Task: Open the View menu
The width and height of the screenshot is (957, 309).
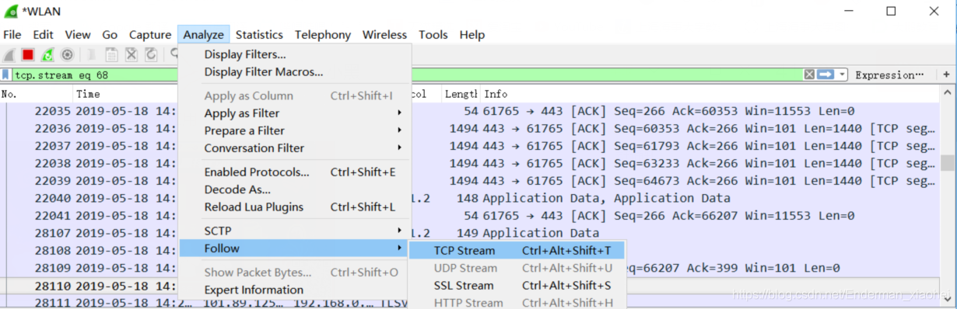Action: point(78,34)
